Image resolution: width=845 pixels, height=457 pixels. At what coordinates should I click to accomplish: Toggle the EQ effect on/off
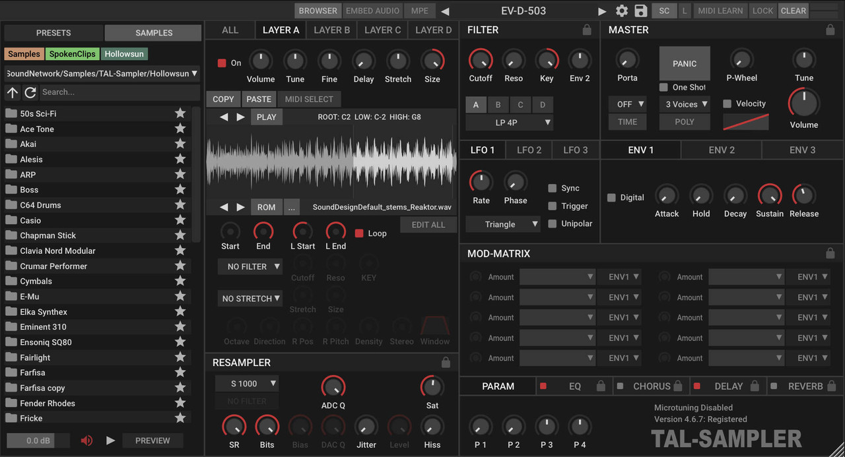(x=543, y=386)
